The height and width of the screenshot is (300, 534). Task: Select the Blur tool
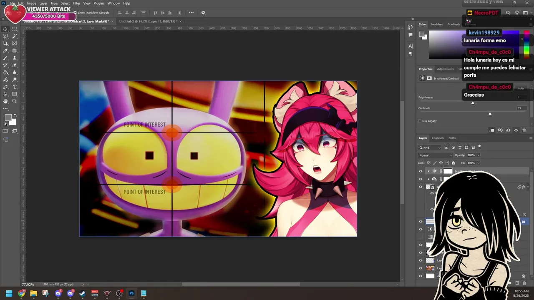15,72
